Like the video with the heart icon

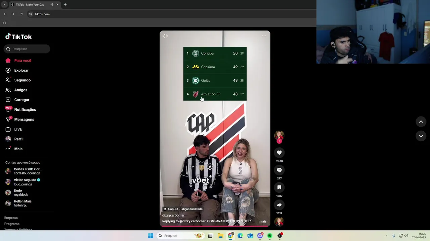[x=279, y=153]
